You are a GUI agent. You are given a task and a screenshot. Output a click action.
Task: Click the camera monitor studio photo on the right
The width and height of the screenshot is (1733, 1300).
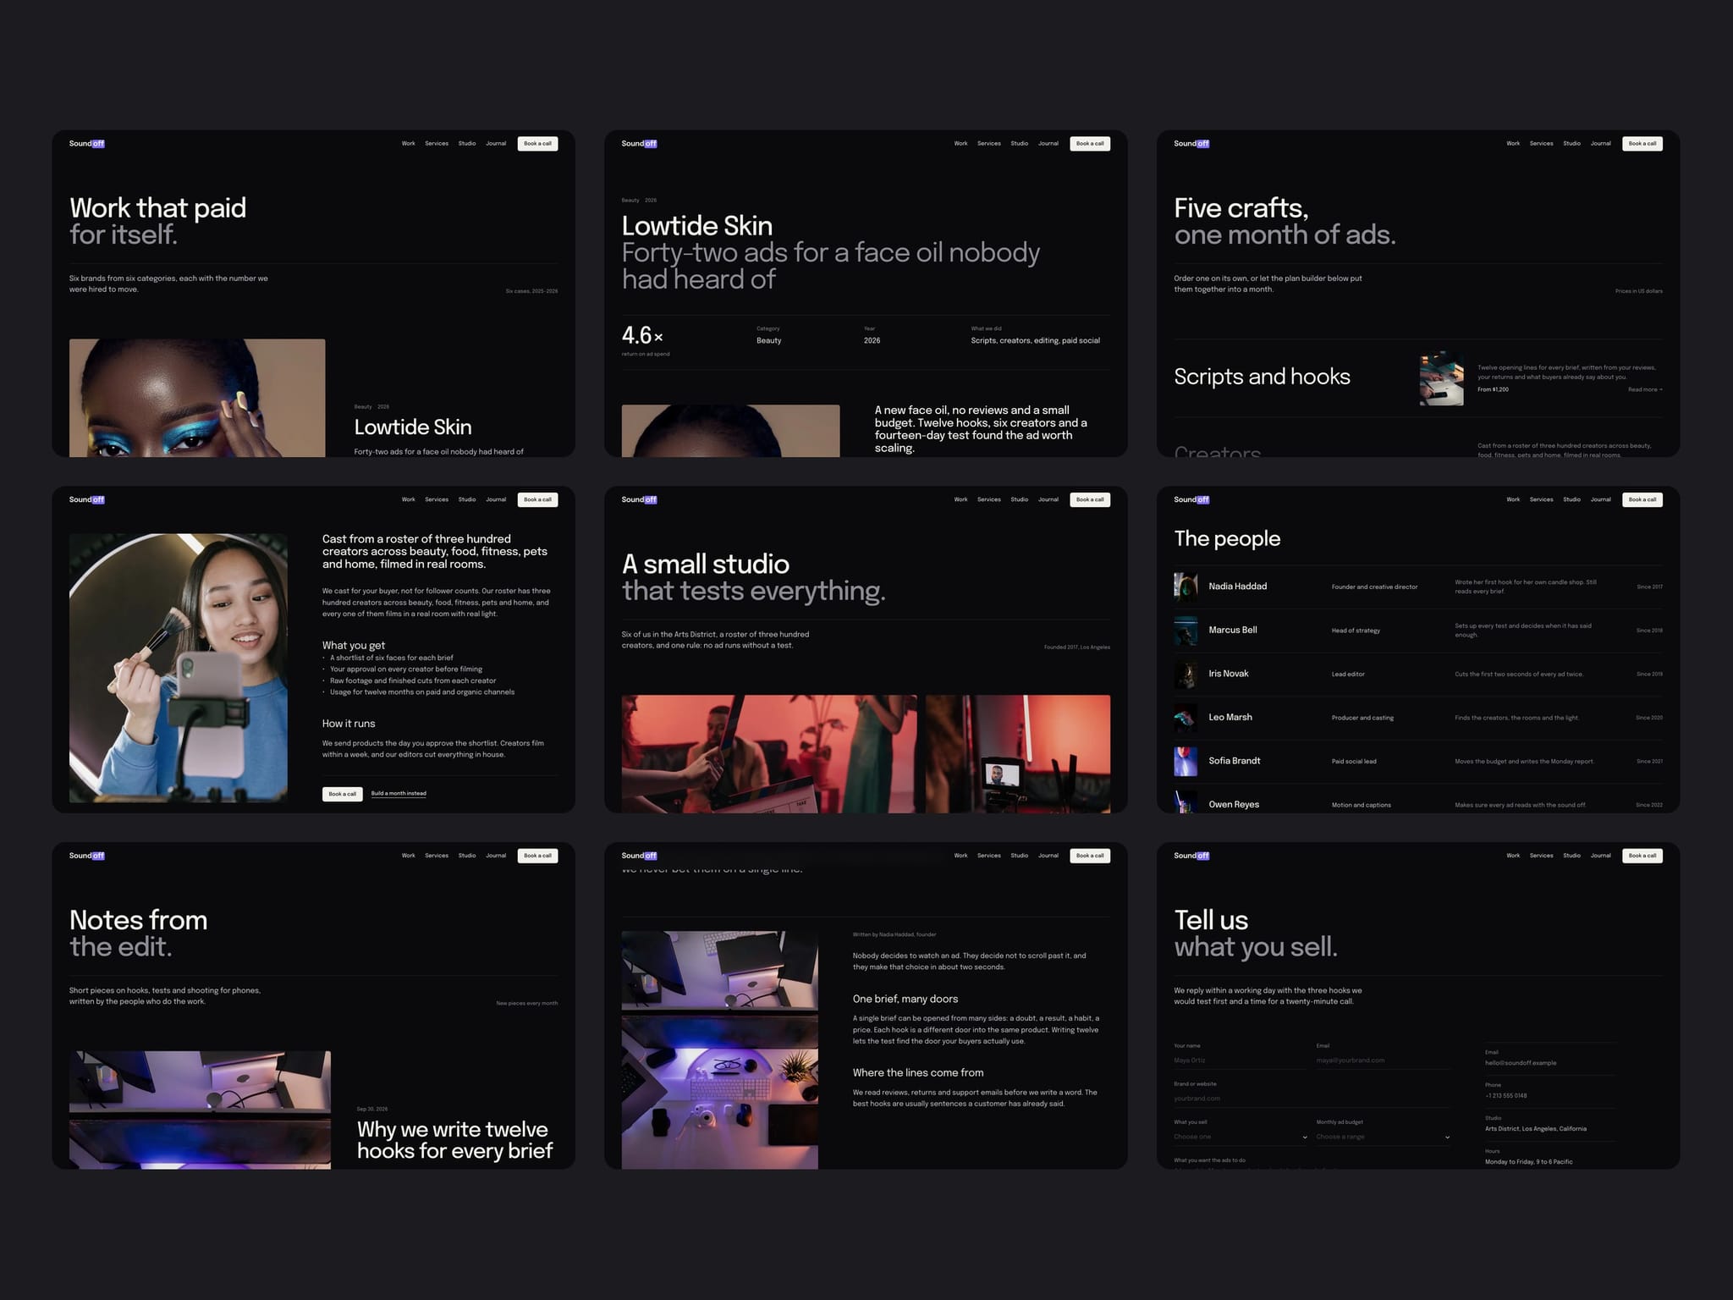click(1018, 754)
